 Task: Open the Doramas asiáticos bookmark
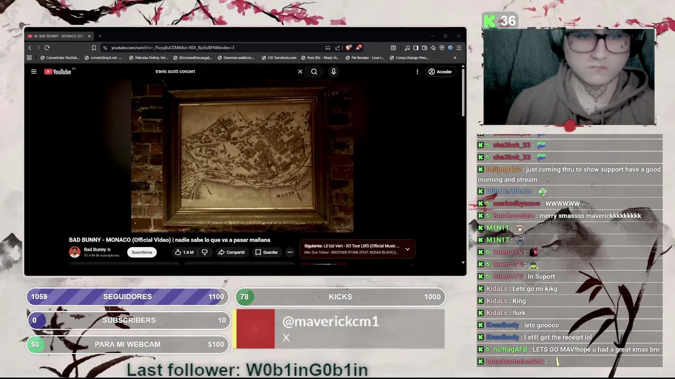click(236, 58)
